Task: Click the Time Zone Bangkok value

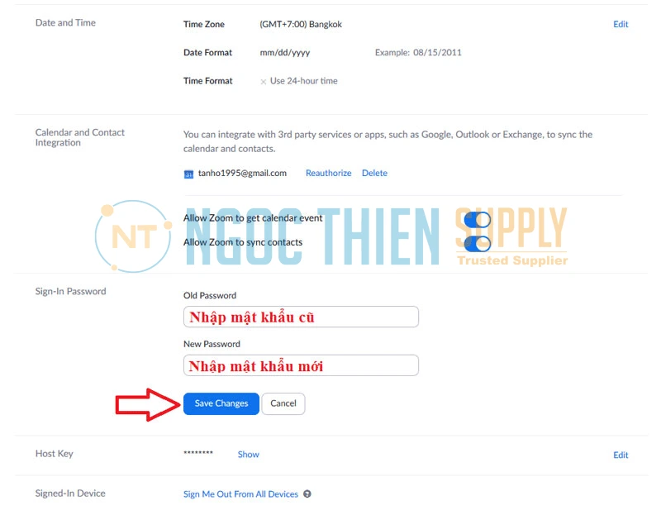Action: click(x=301, y=25)
